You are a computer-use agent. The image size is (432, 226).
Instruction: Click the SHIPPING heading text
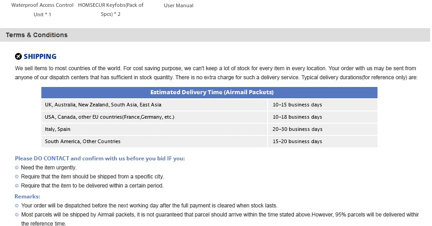click(x=40, y=57)
